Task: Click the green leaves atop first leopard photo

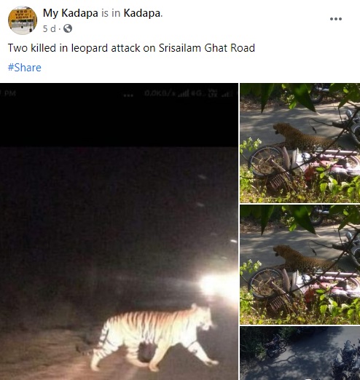Action: [x=291, y=95]
